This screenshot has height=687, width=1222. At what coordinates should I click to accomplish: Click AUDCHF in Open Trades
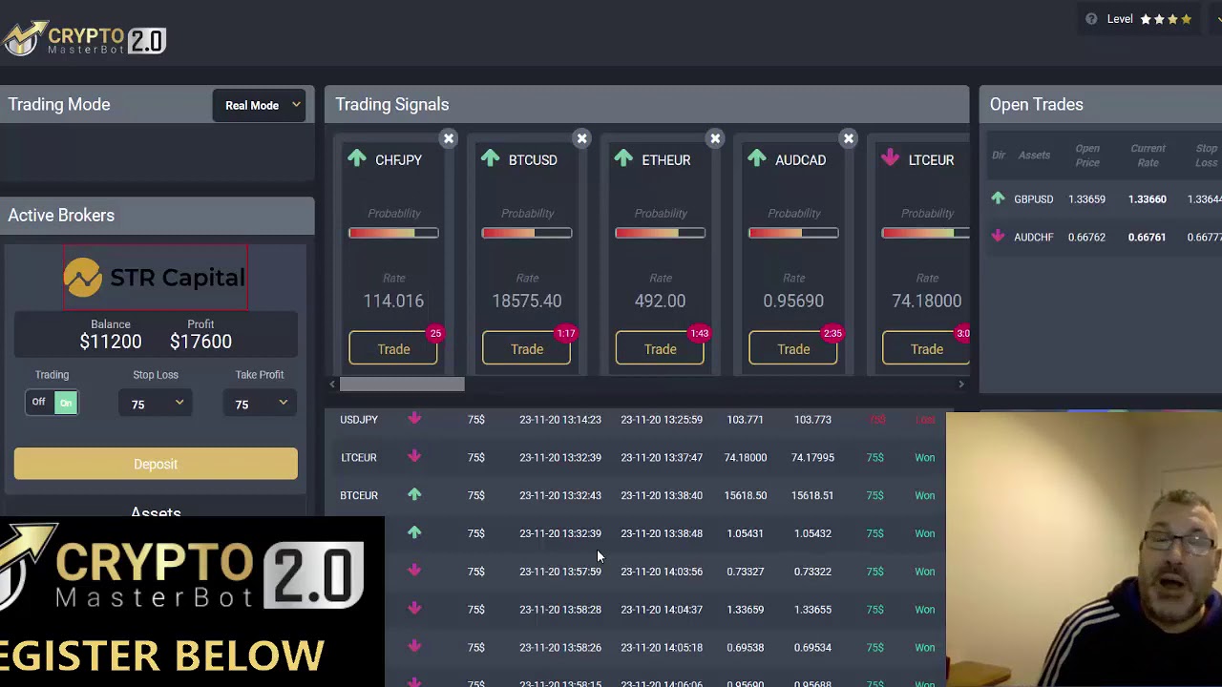click(x=1033, y=237)
